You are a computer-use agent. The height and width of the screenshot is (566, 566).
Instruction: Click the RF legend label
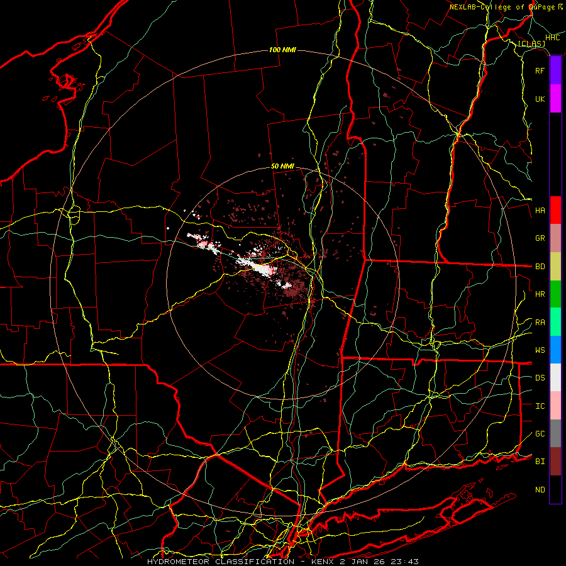point(540,70)
